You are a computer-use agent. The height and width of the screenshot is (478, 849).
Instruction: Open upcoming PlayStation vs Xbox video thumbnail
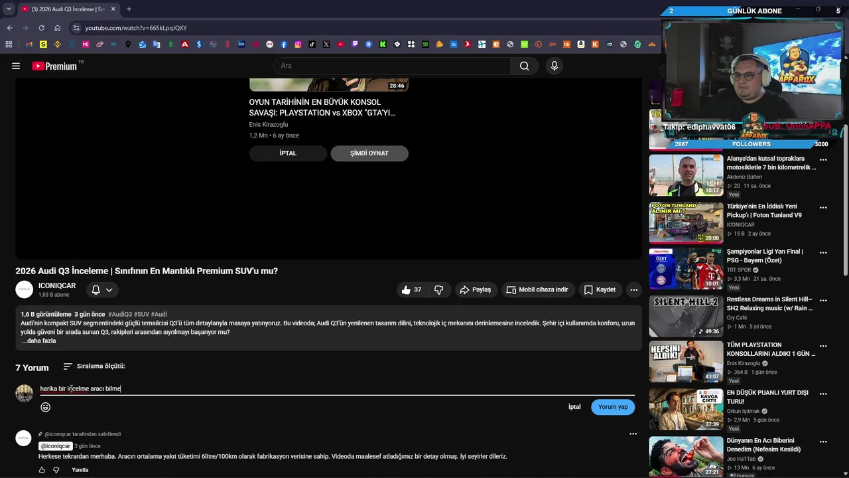point(329,85)
